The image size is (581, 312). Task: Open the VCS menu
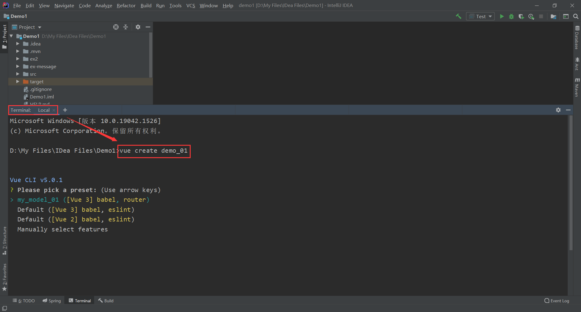point(191,5)
